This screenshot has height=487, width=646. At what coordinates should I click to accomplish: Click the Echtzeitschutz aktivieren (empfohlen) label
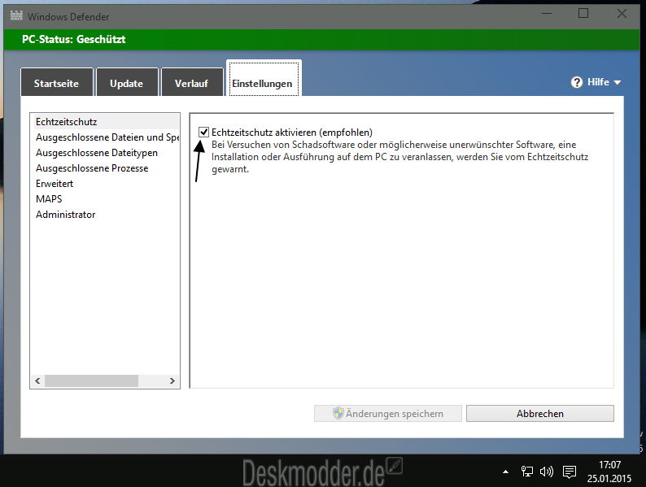click(292, 133)
